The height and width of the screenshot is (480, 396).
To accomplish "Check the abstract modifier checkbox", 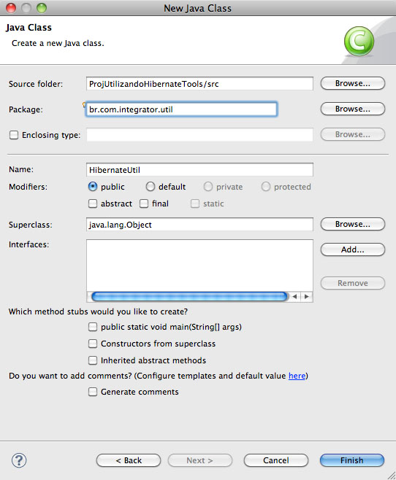I will coord(93,204).
